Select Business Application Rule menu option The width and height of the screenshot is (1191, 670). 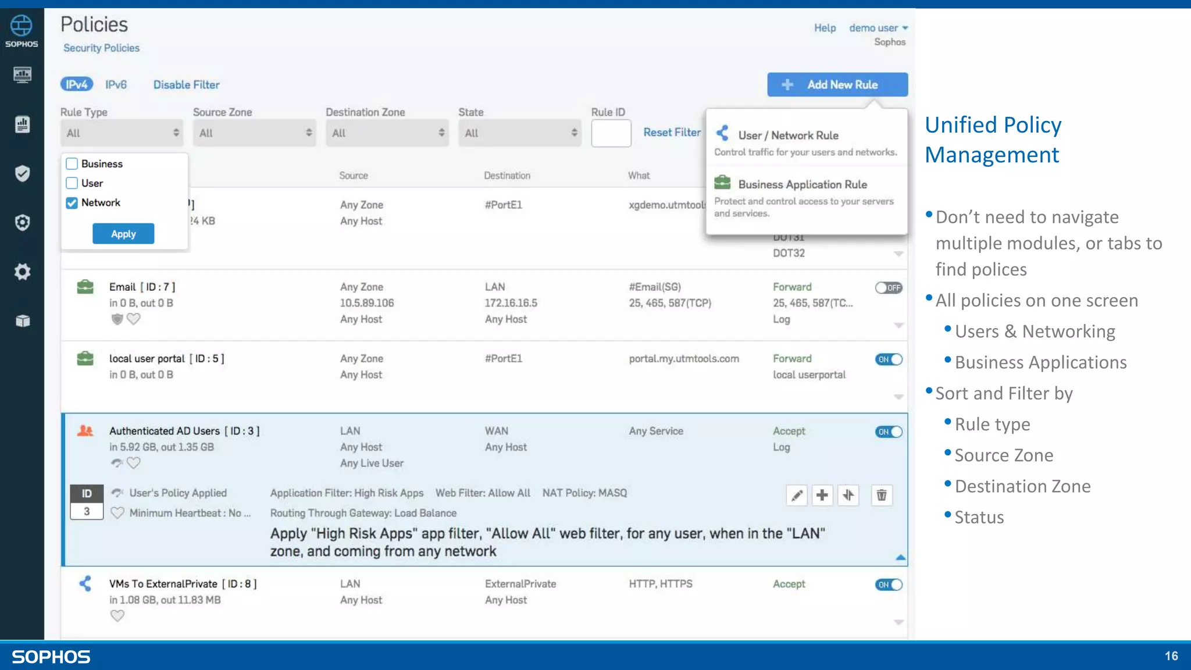(807, 197)
